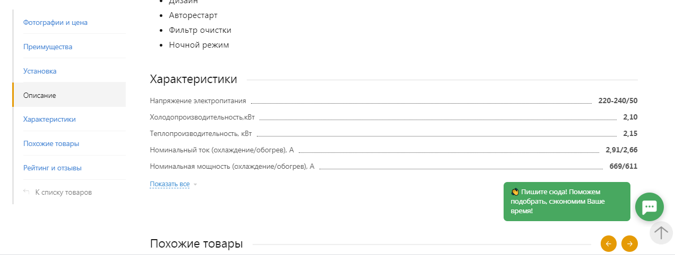Click the small arrow next to Показать все
This screenshot has width=675, height=255.
coord(195,185)
